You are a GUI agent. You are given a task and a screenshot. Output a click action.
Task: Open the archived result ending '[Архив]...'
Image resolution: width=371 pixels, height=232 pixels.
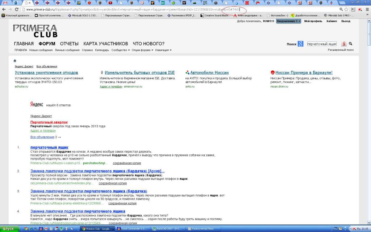pyautogui.click(x=97, y=171)
